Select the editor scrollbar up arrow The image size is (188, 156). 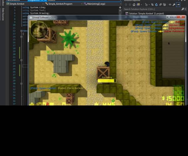click(x=120, y=11)
